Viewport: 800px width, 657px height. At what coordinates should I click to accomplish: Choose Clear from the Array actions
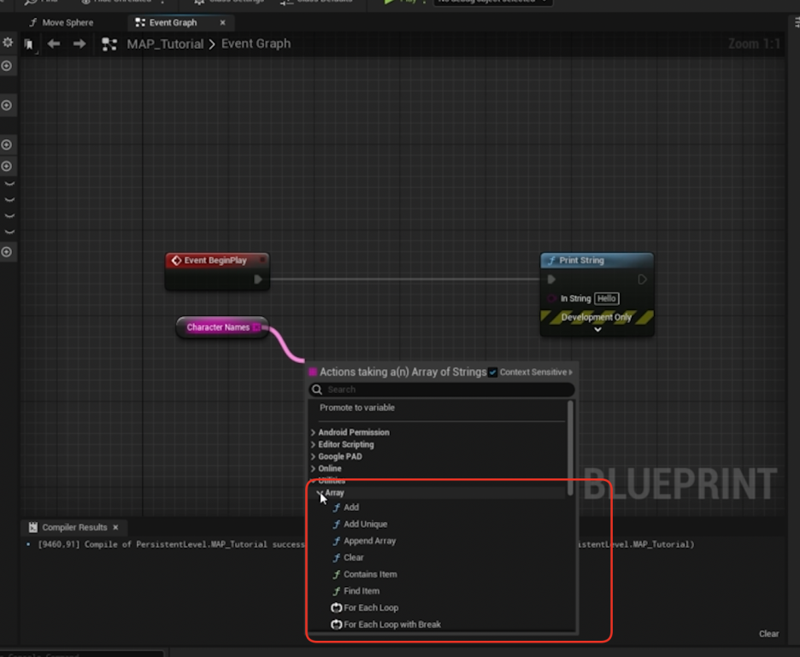tap(354, 558)
